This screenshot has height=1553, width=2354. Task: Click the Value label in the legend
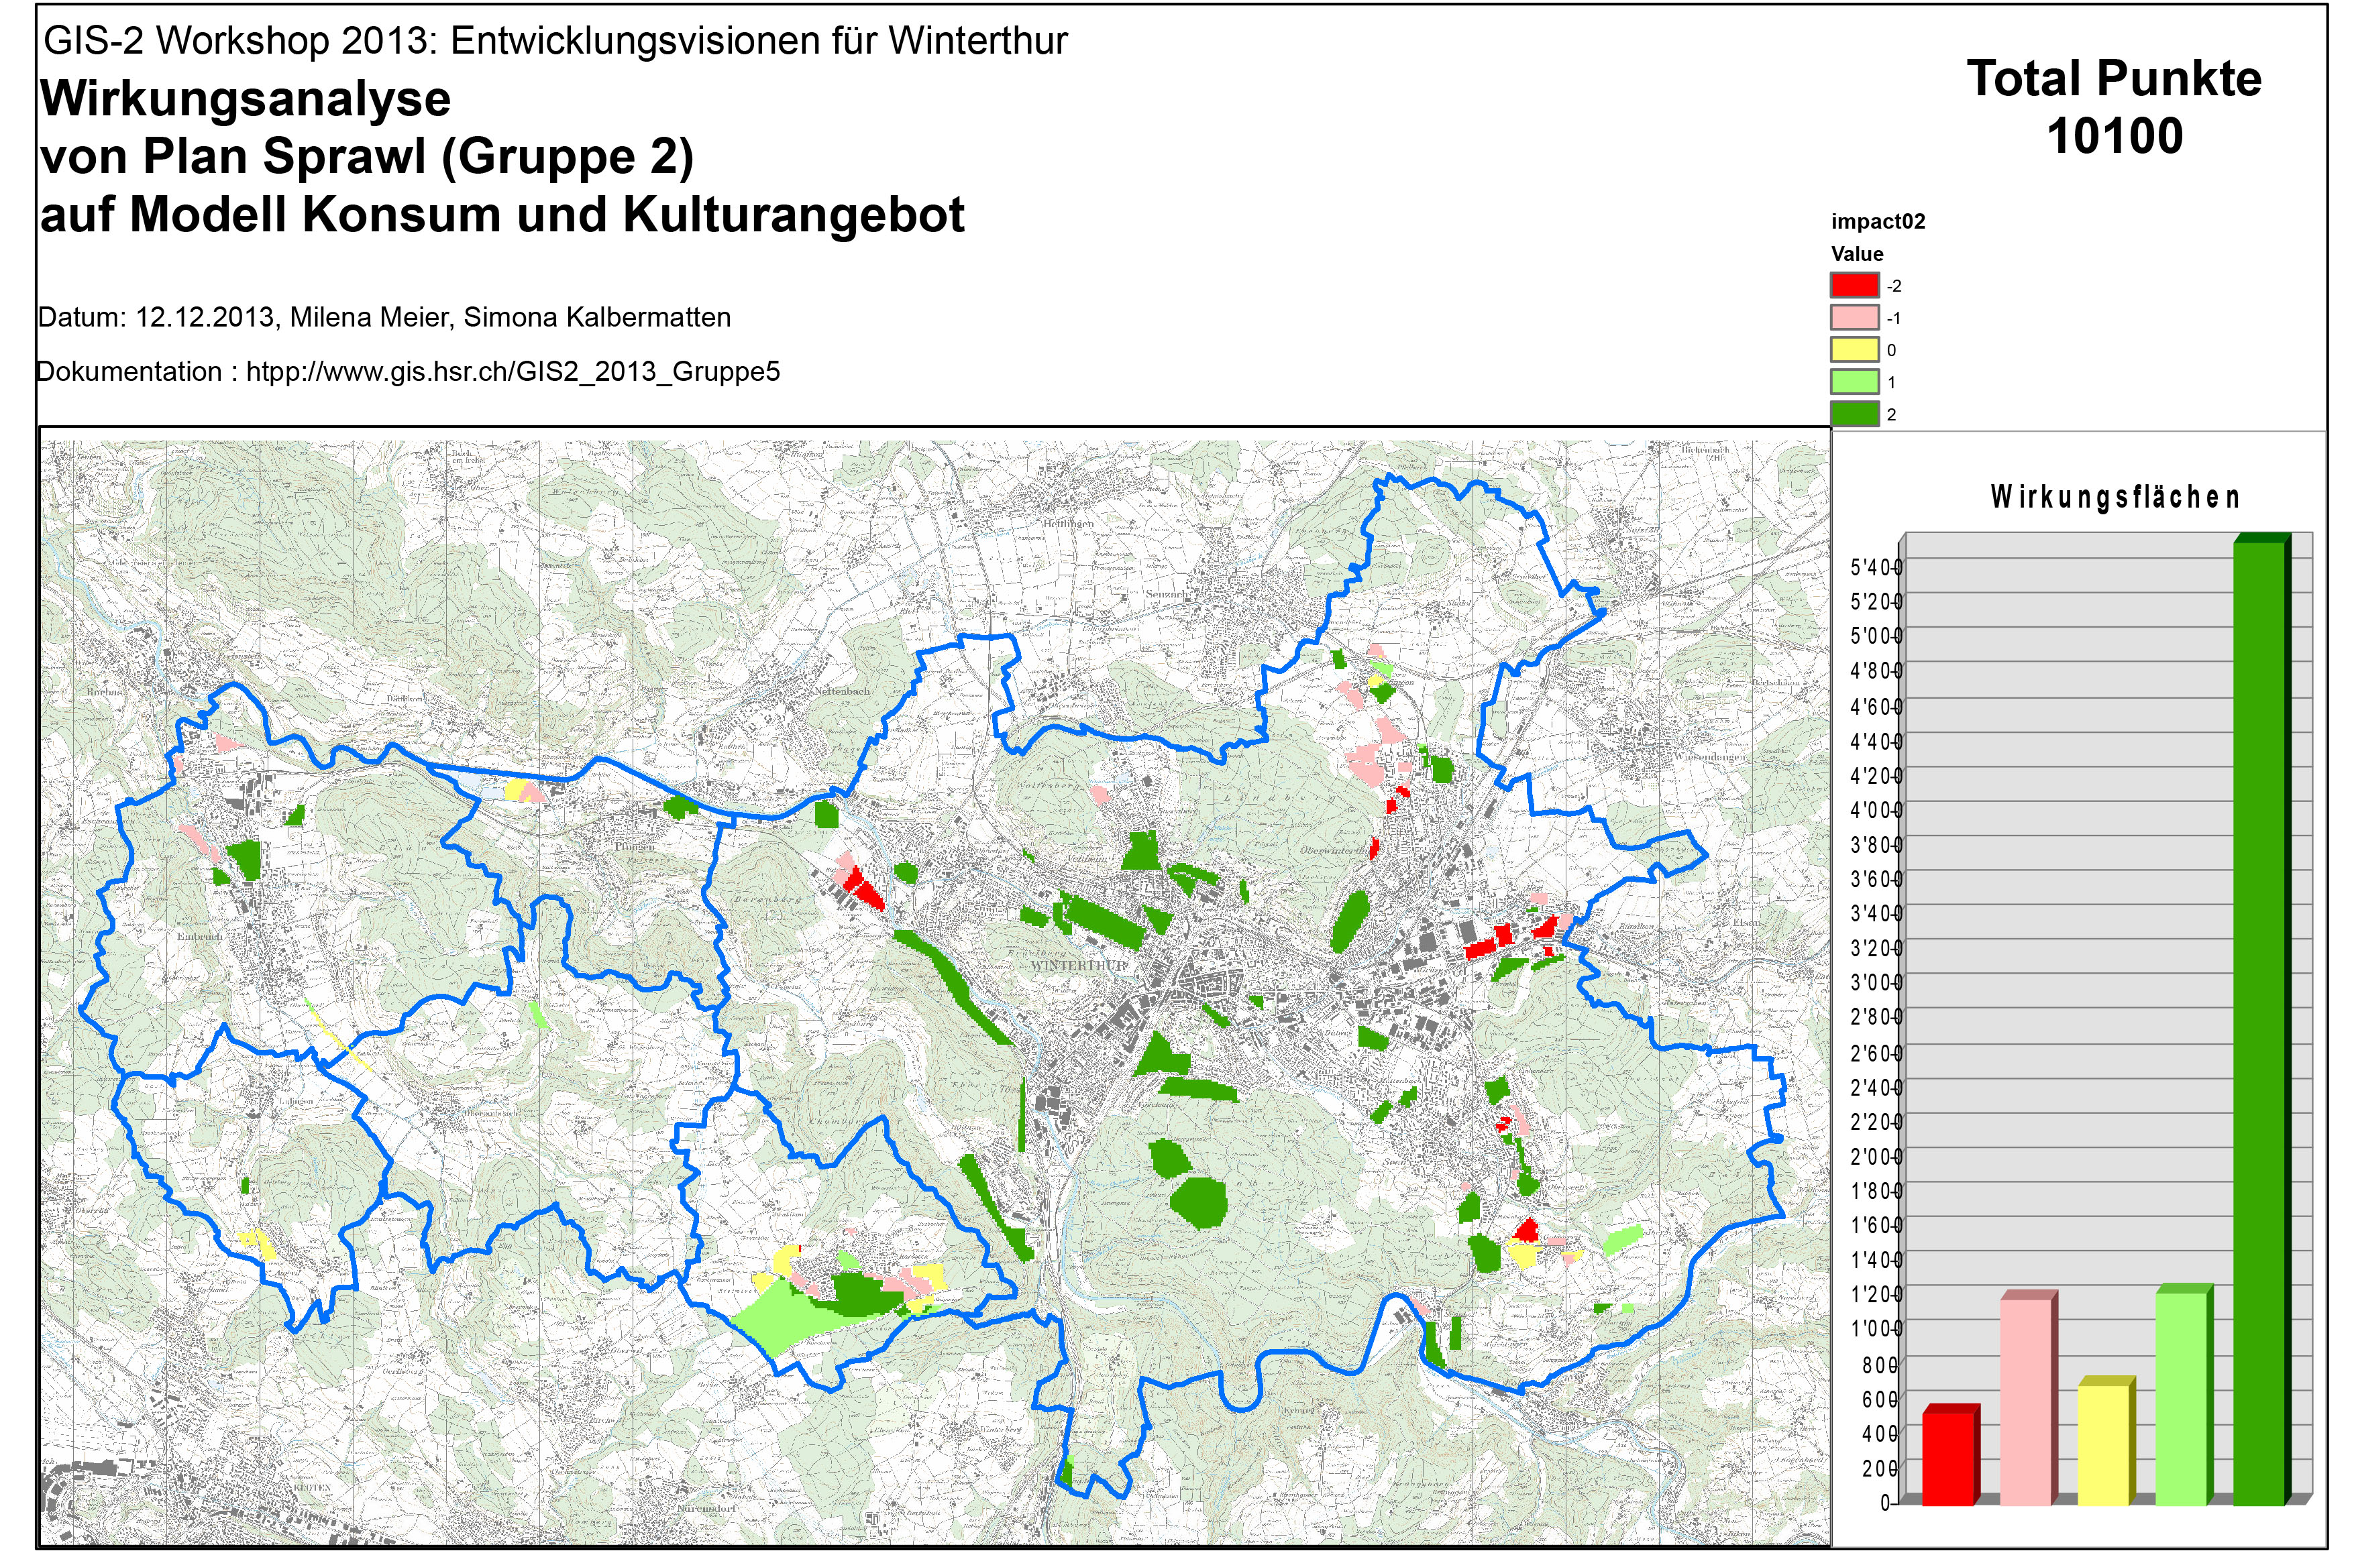1857,253
